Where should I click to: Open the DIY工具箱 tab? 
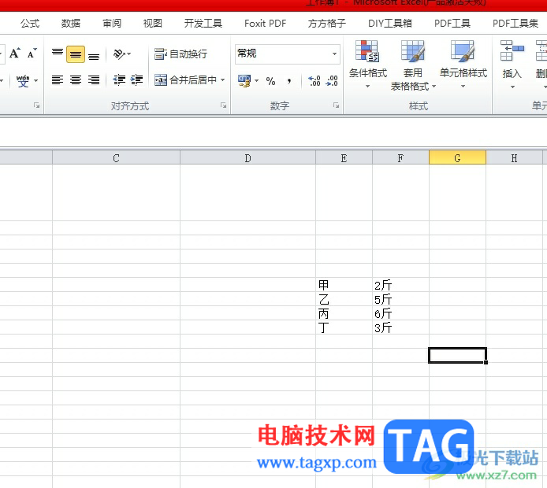coord(390,24)
